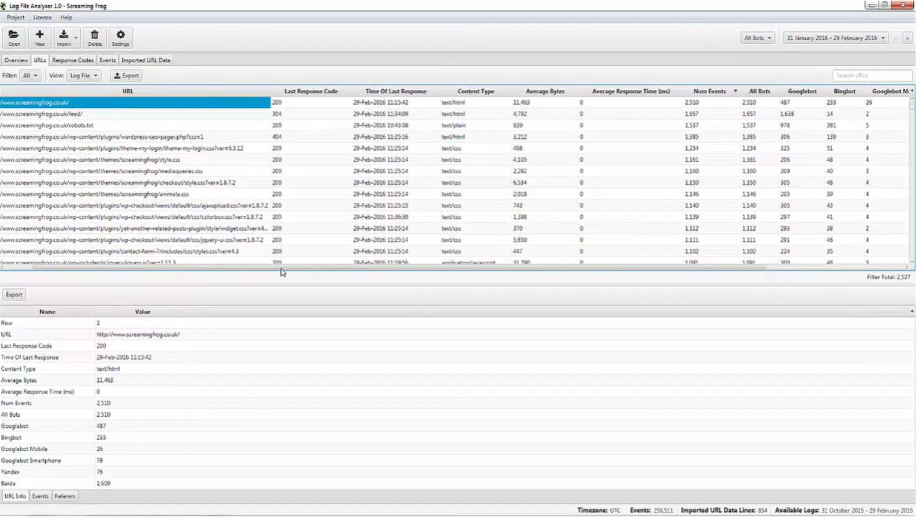Go to the next date range arrow
The image size is (917, 517).
907,38
